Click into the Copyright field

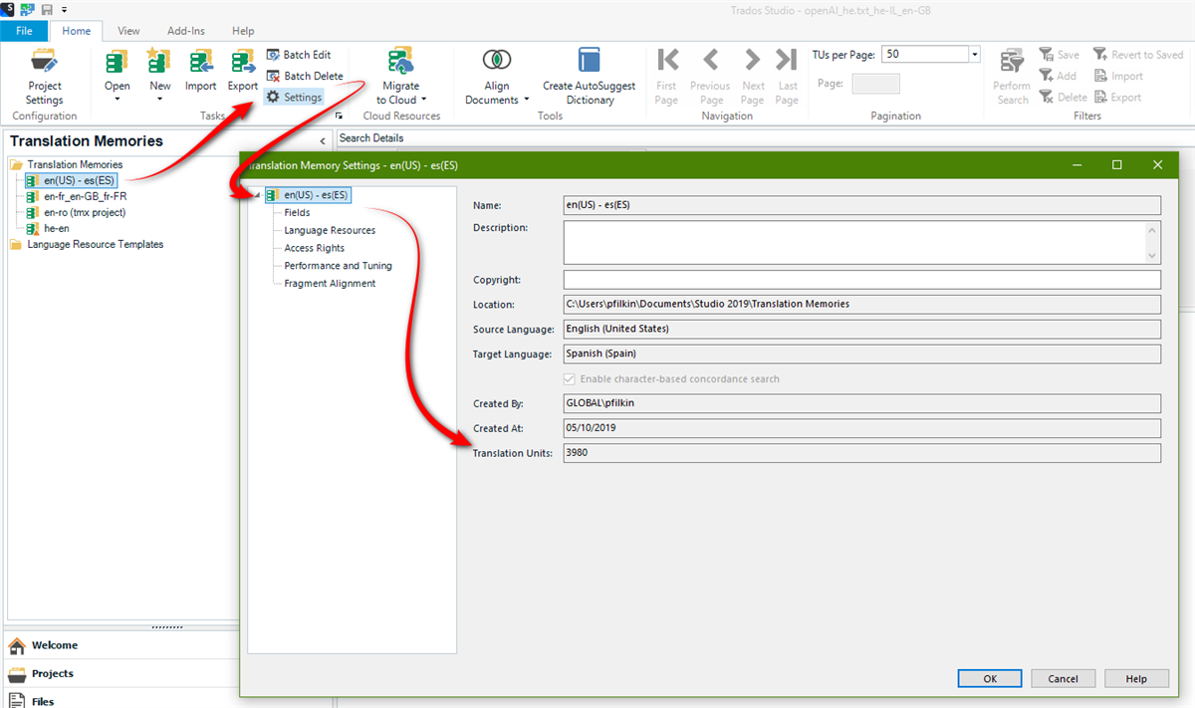(862, 280)
